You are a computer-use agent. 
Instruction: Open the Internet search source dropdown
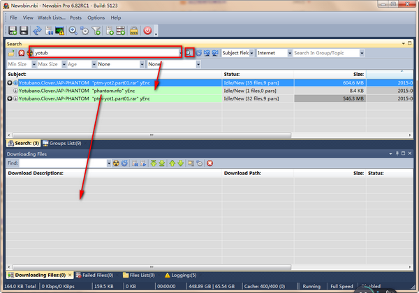(272, 53)
